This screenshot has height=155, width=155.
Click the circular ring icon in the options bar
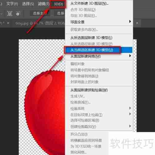pyautogui.click(x=18, y=14)
